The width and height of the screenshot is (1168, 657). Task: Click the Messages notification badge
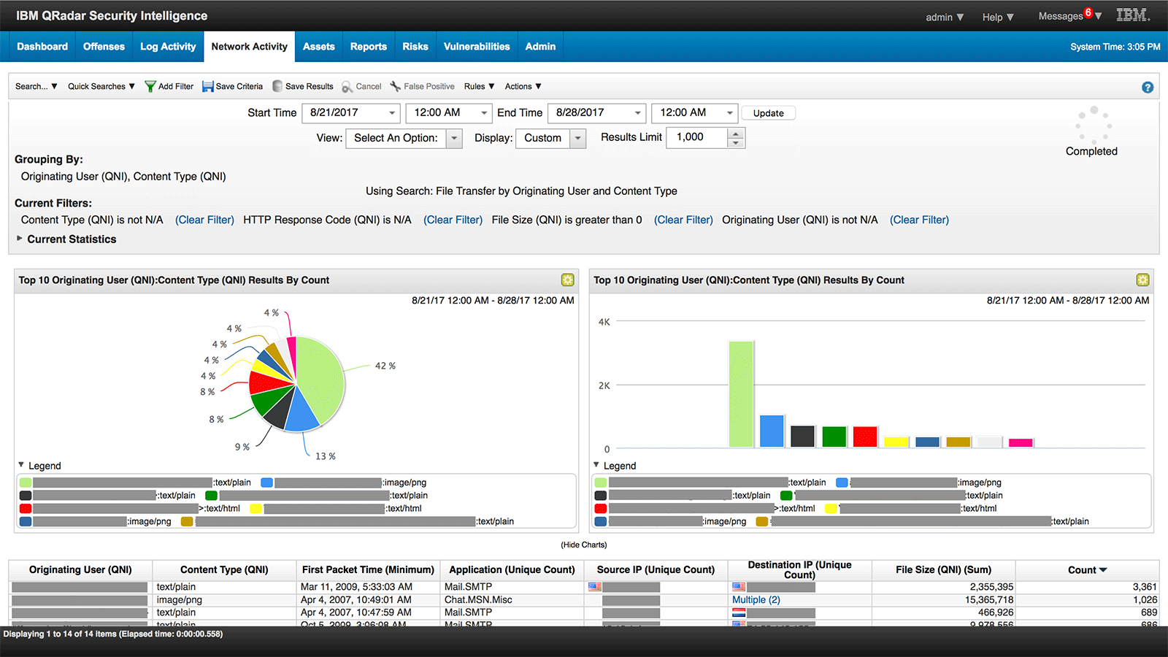coord(1088,12)
